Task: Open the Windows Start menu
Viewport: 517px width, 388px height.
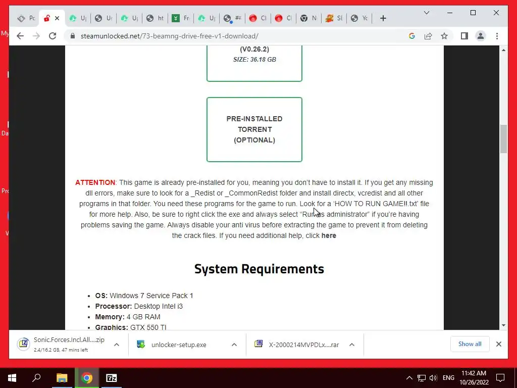Action: pos(12,378)
